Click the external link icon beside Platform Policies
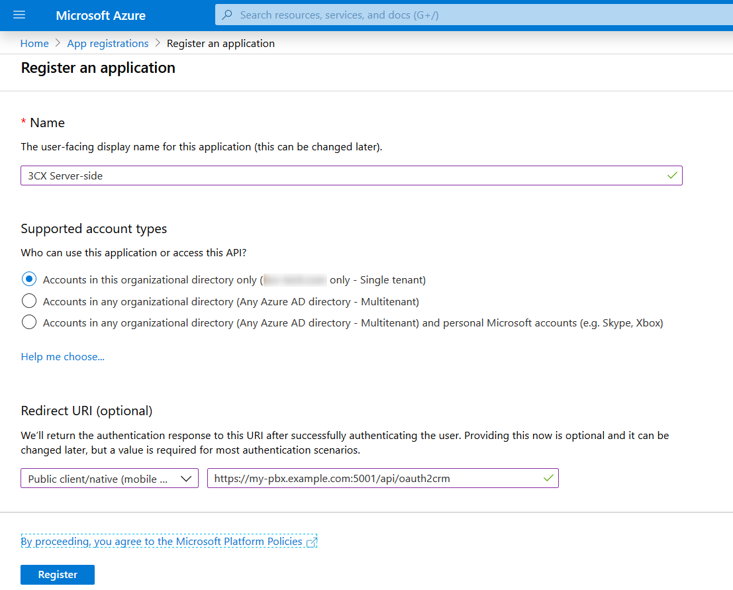The image size is (733, 590). [311, 542]
